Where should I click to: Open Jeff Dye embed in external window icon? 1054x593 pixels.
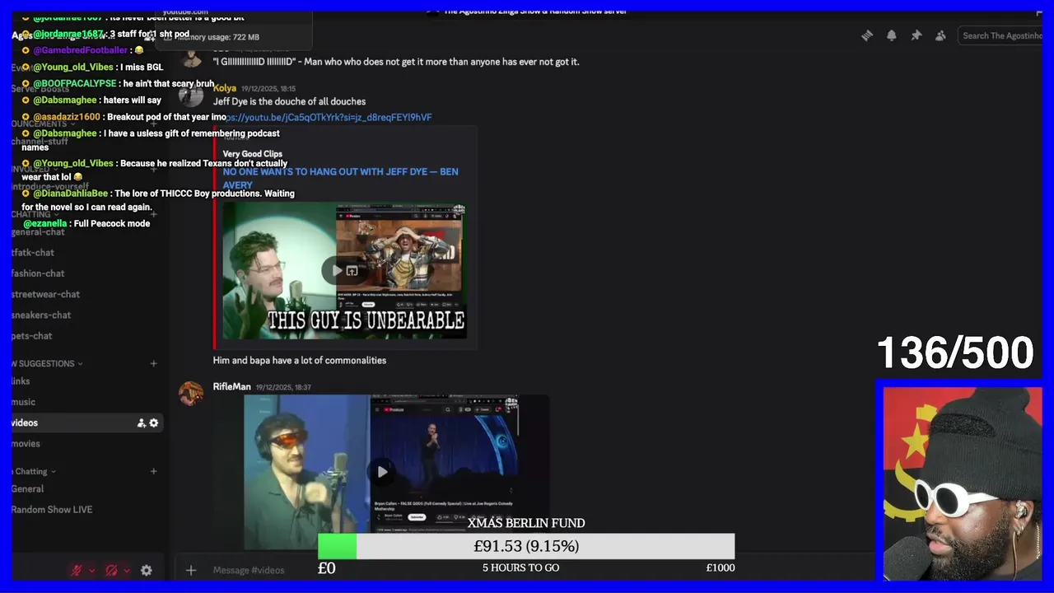[352, 270]
